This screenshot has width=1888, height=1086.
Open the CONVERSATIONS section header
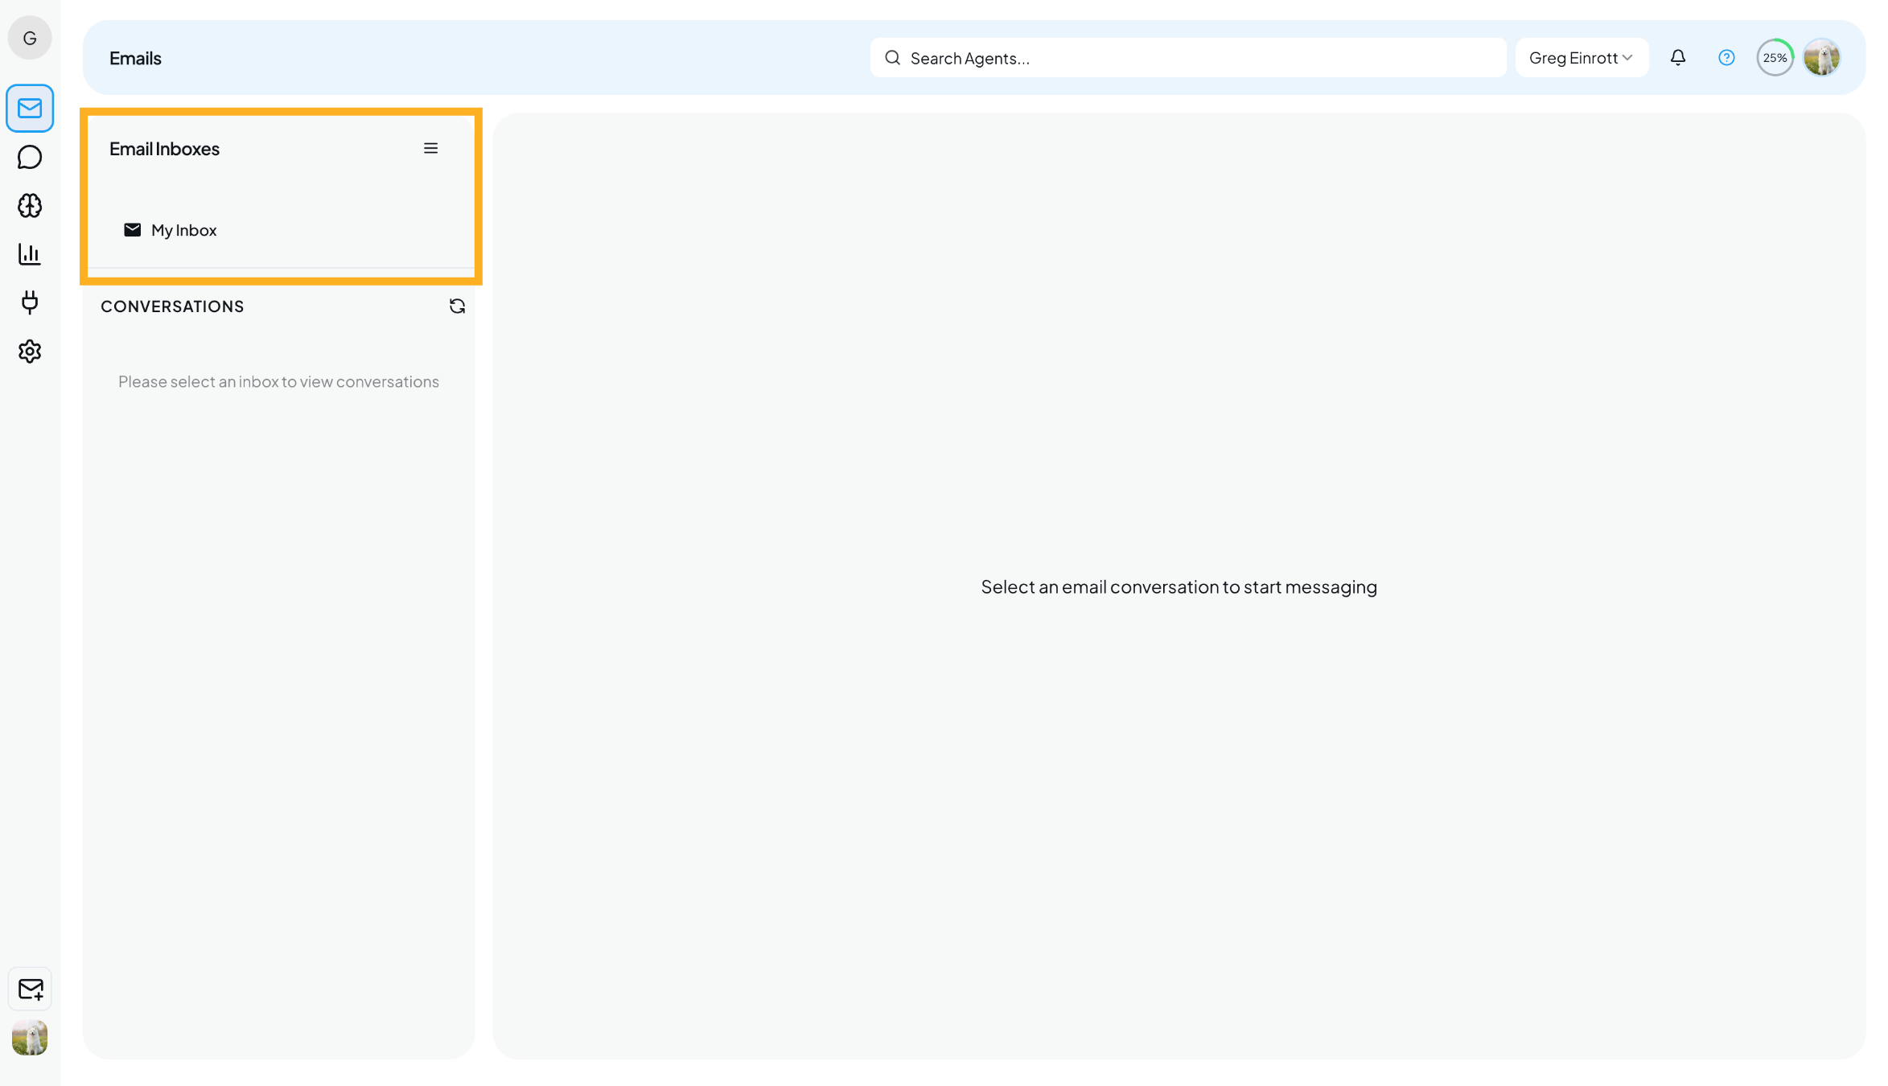click(172, 306)
